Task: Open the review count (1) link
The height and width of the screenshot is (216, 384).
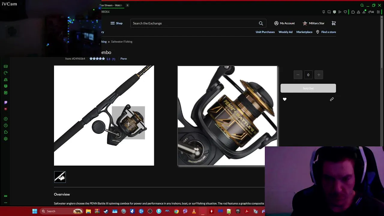Action: [113, 59]
